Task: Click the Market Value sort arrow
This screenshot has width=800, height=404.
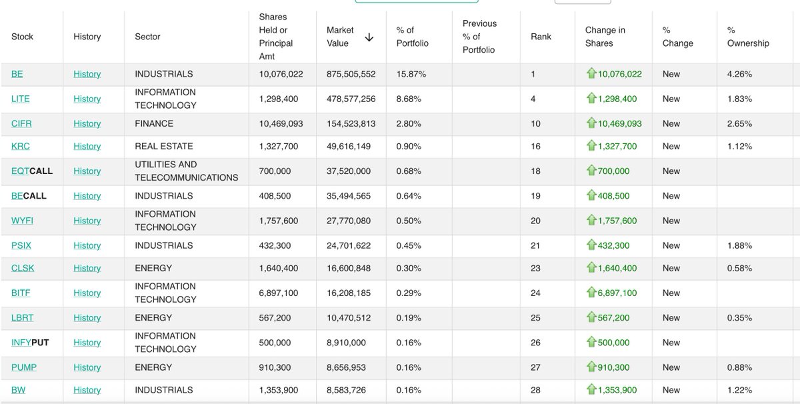Action: point(369,37)
